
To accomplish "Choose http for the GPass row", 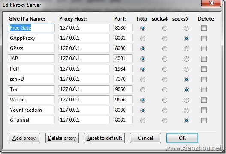I will 143,49.
